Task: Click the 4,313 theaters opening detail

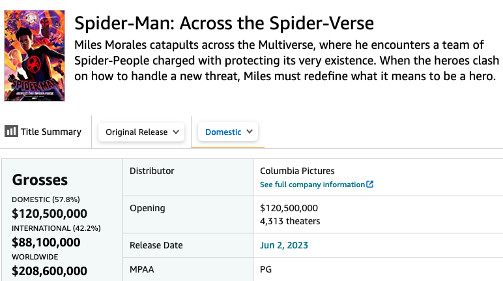Action: click(290, 221)
